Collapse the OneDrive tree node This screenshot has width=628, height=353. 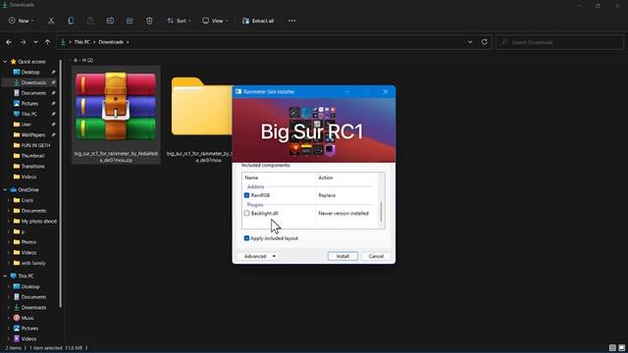click(5, 189)
